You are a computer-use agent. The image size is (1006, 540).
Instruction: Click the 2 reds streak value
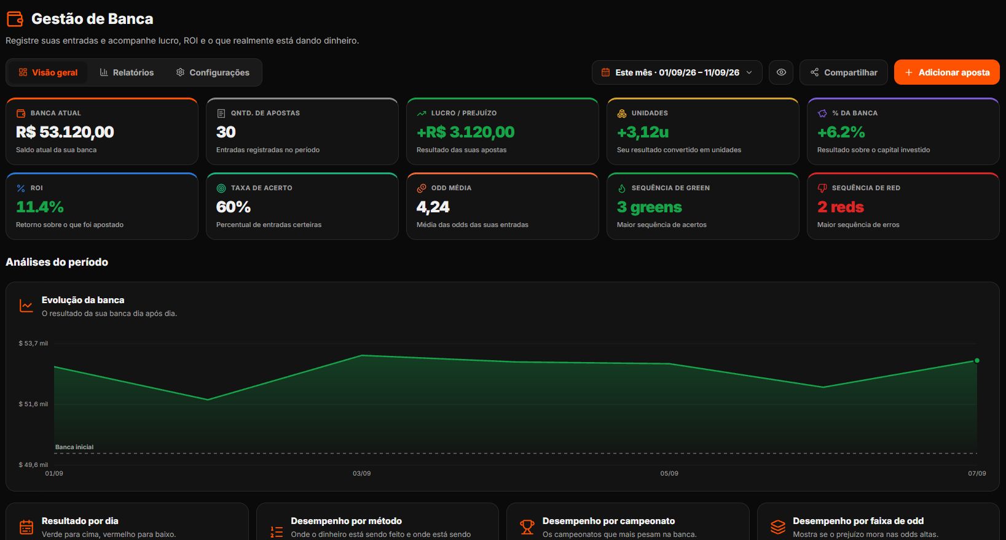point(841,207)
